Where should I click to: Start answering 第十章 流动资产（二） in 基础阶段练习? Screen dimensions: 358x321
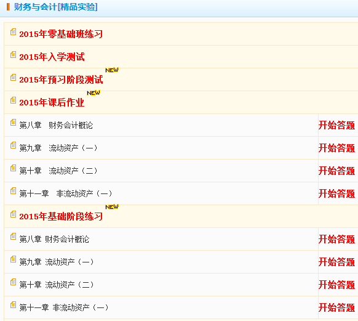[x=336, y=285]
